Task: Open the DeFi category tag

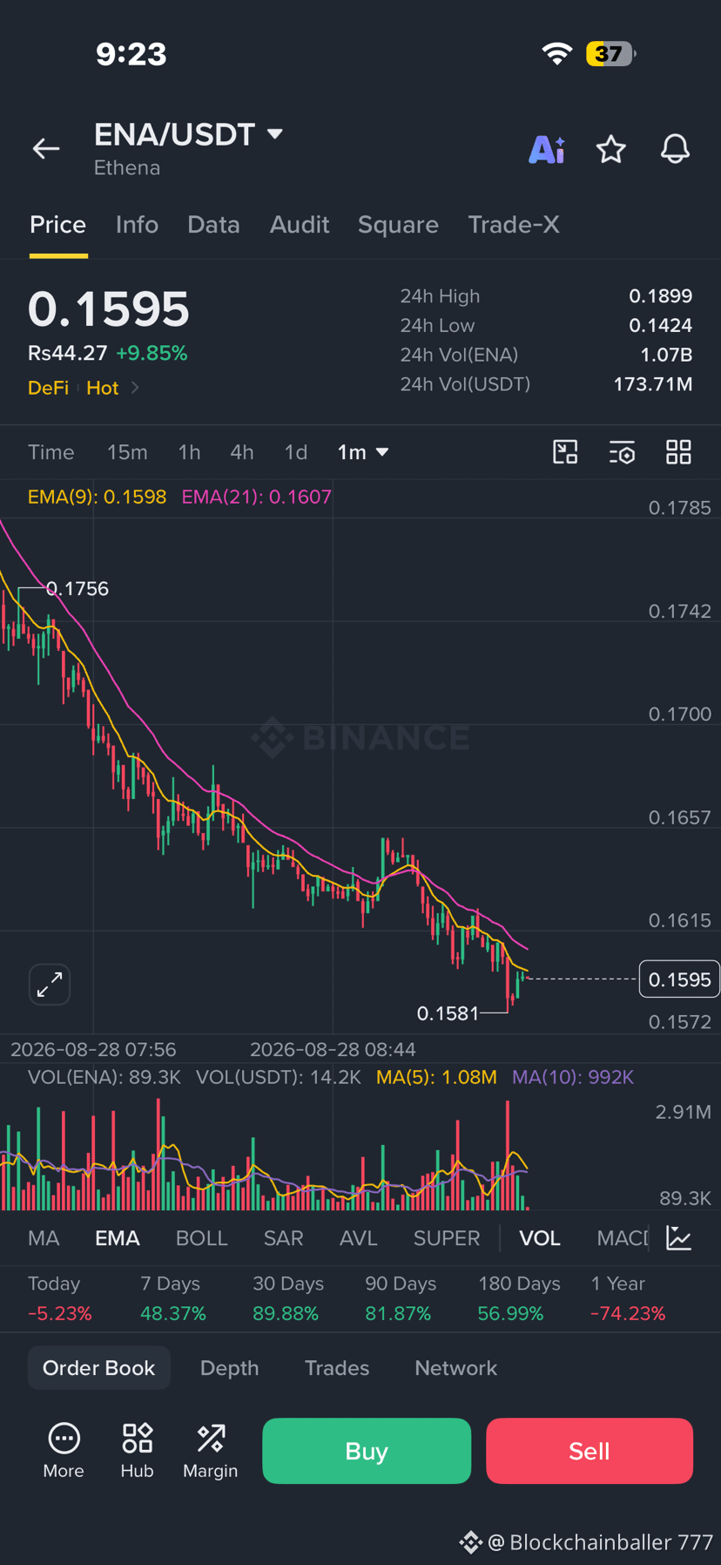Action: pyautogui.click(x=48, y=388)
